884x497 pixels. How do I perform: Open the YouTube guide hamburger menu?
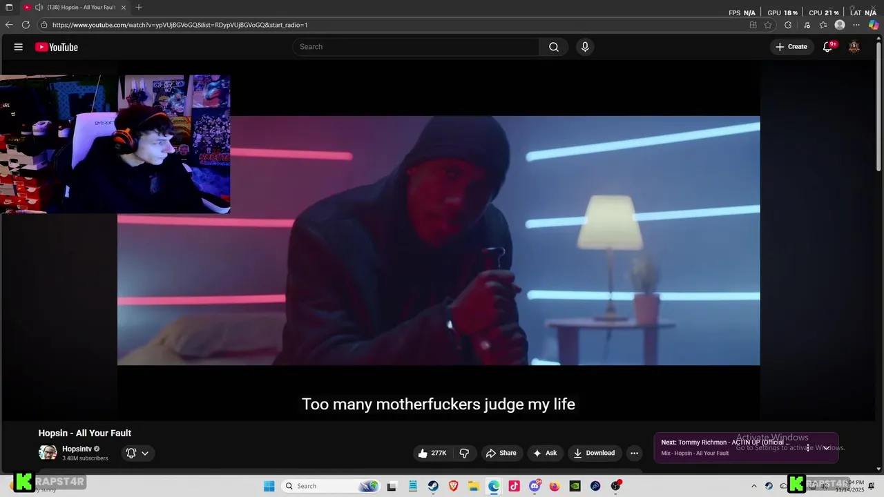tap(19, 47)
